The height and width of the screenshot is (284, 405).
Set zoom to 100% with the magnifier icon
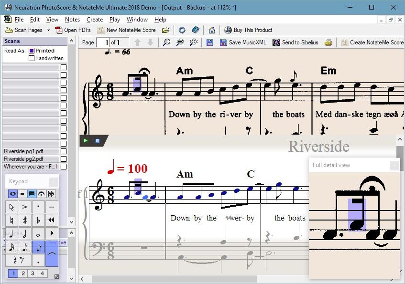[x=180, y=42]
